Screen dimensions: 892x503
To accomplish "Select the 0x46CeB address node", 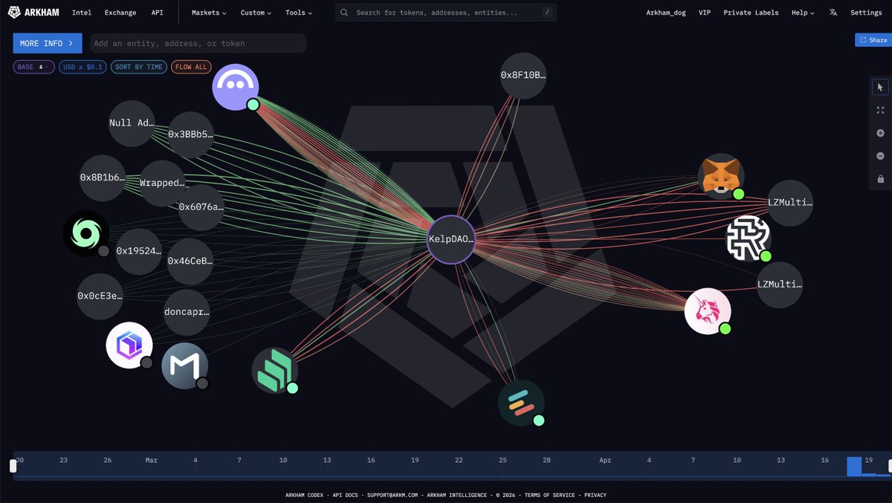I will (x=190, y=262).
